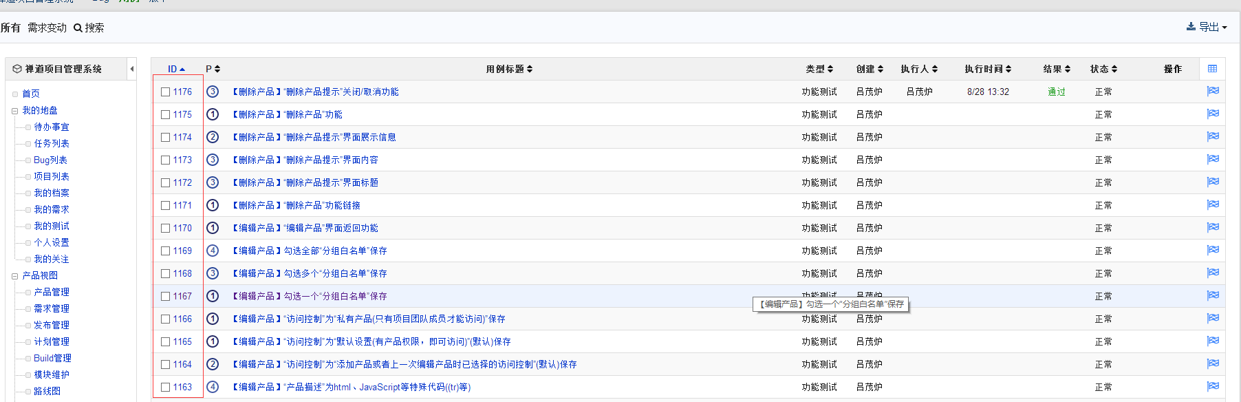The image size is (1241, 402).
Task: Click the flag icon for case 1170
Action: click(x=1212, y=227)
